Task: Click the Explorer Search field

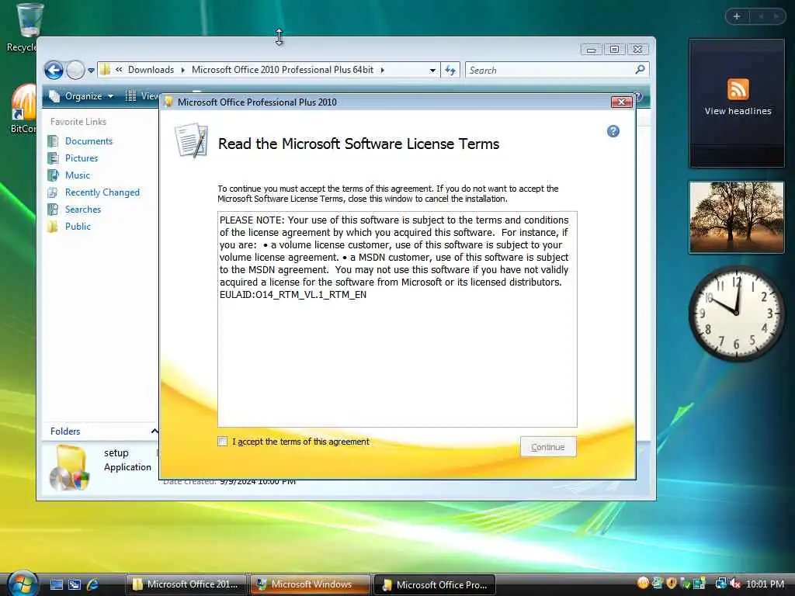Action: click(550, 70)
